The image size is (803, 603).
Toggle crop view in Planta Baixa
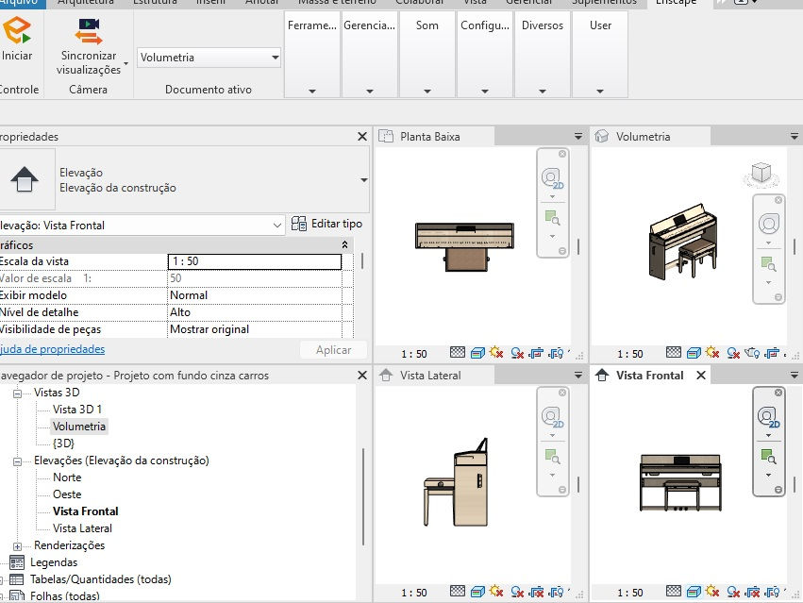point(536,353)
